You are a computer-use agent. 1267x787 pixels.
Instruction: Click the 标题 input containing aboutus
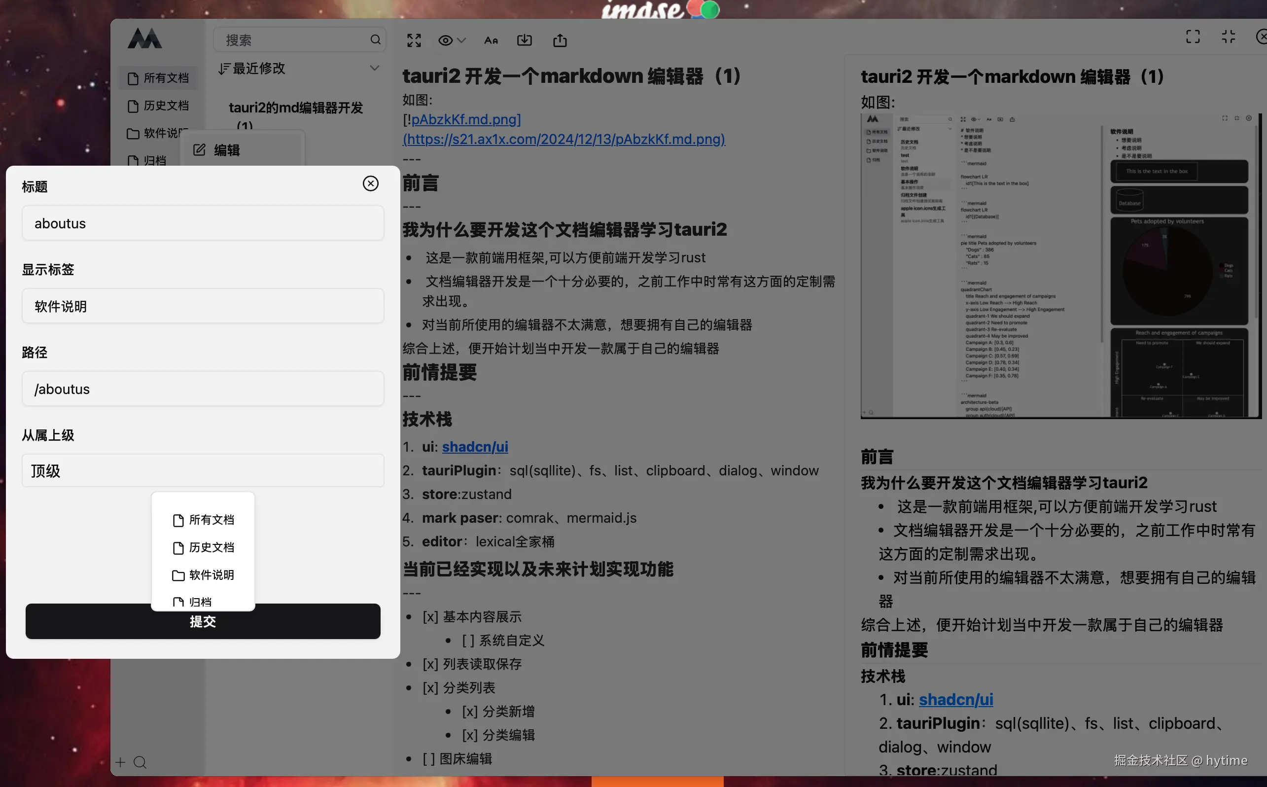coord(203,223)
